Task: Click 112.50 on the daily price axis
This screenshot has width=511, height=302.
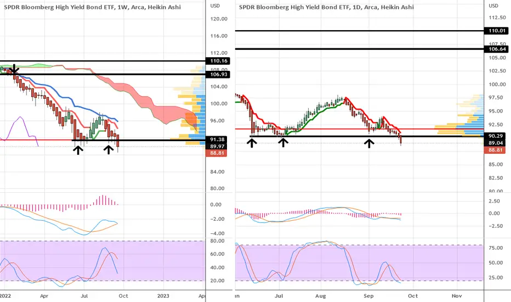Action: pyautogui.click(x=497, y=18)
